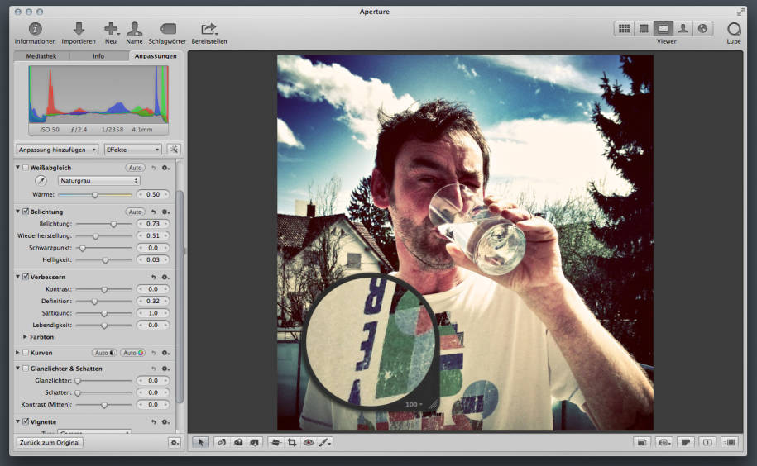Click the Bereitstellen share icon
The height and width of the screenshot is (466, 757).
pyautogui.click(x=209, y=29)
